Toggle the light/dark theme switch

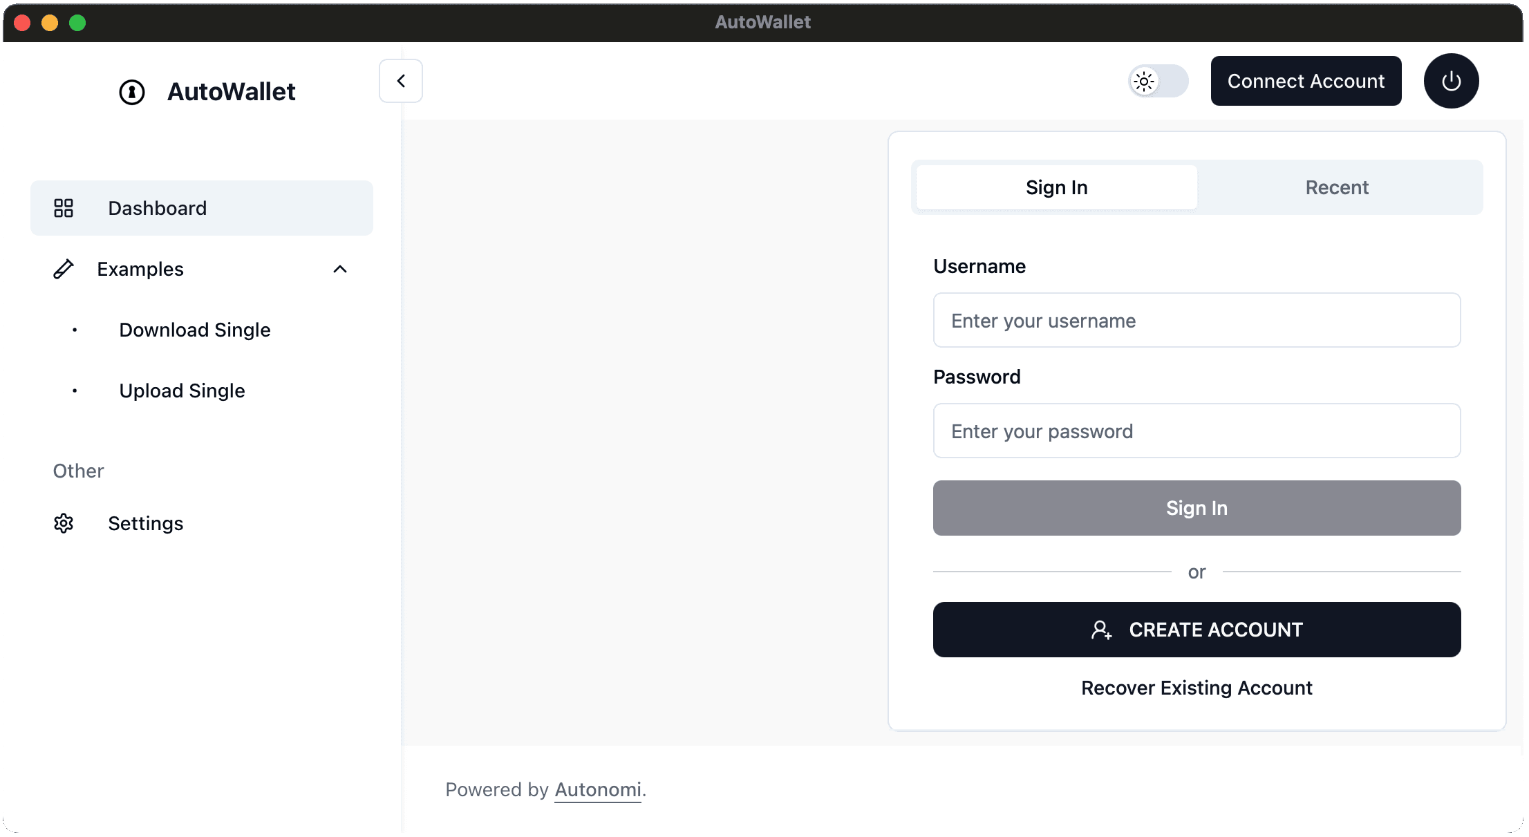(1159, 82)
